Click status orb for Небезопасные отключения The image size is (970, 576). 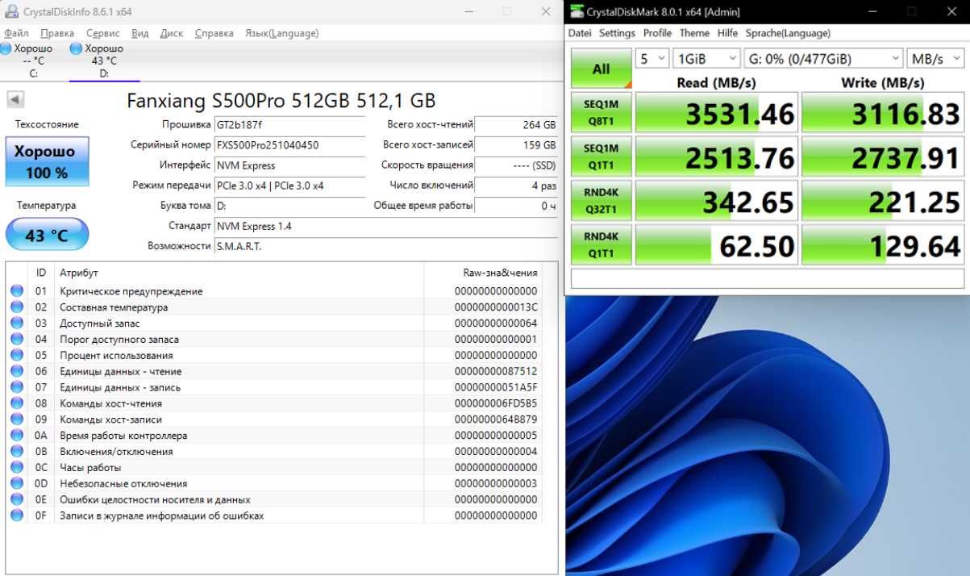coord(17,483)
